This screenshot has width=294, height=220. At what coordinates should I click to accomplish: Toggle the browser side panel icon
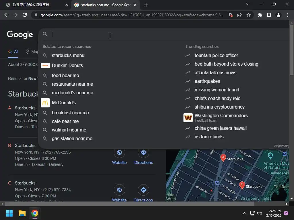pos(269,15)
